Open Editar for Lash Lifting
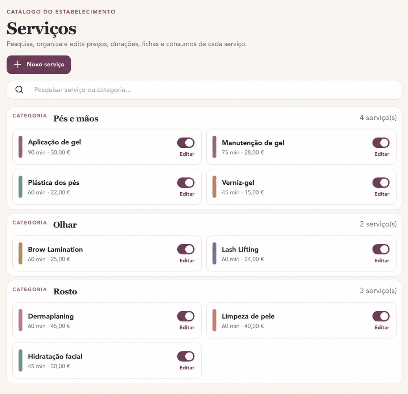 tap(382, 261)
